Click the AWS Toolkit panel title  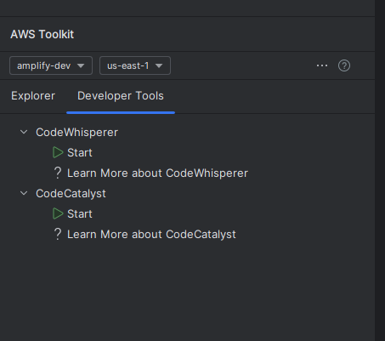click(x=42, y=34)
